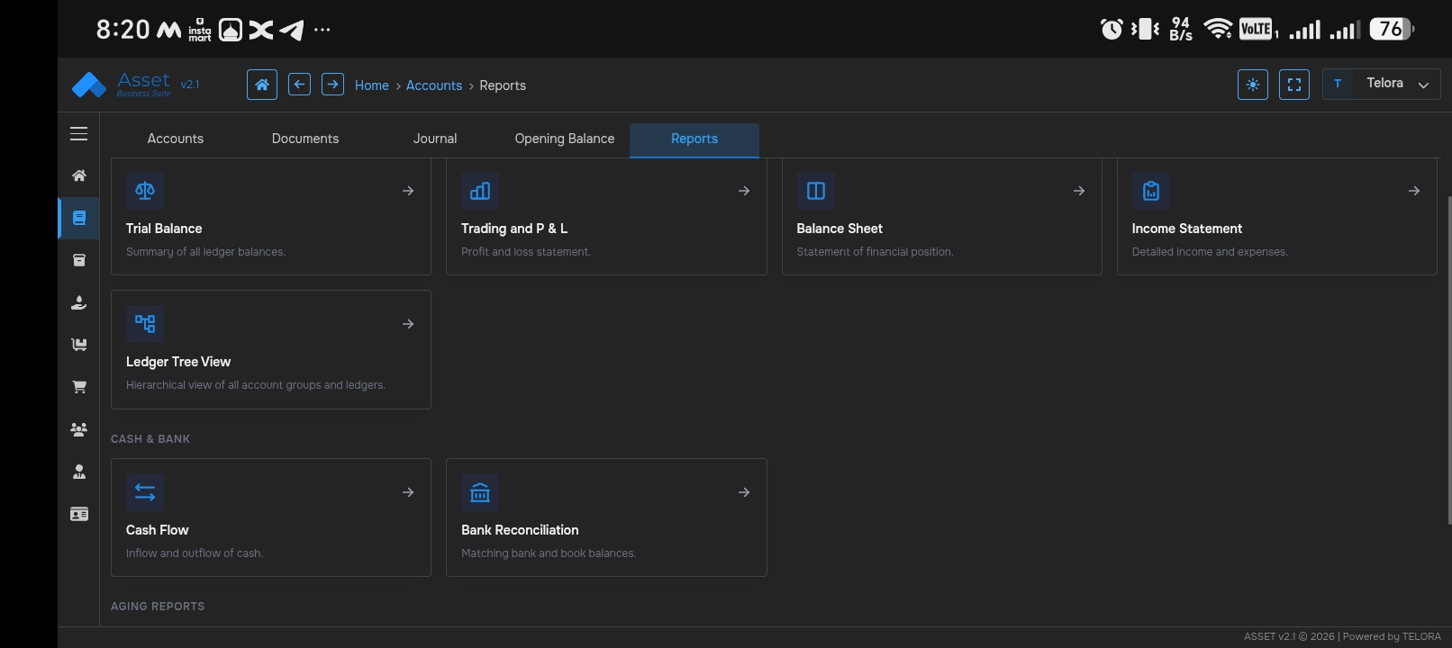Tap the Telegram notification icon in the status bar
1452x648 pixels.
292,30
